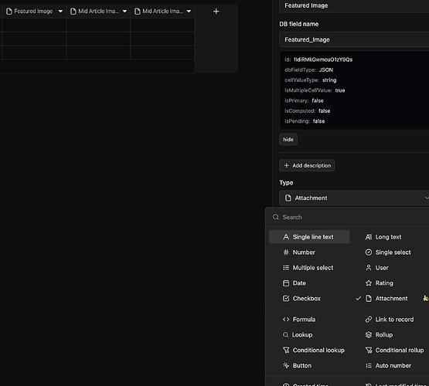Click the Rollup stacked layers icon
This screenshot has width=429, height=386.
point(369,334)
